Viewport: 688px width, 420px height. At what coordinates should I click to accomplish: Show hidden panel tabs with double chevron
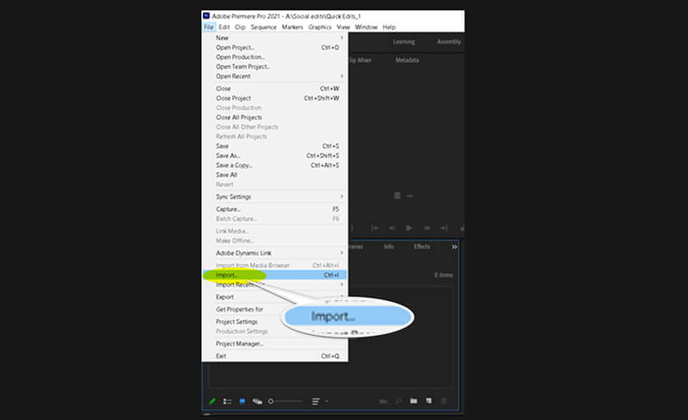(x=454, y=247)
